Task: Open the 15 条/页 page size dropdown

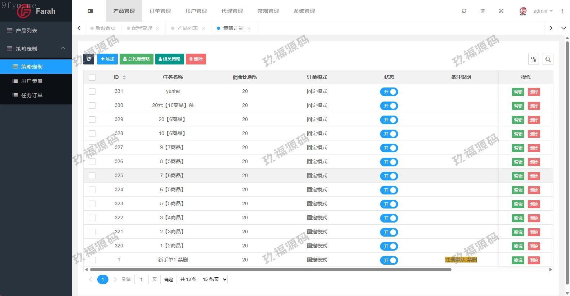Action: tap(214, 279)
